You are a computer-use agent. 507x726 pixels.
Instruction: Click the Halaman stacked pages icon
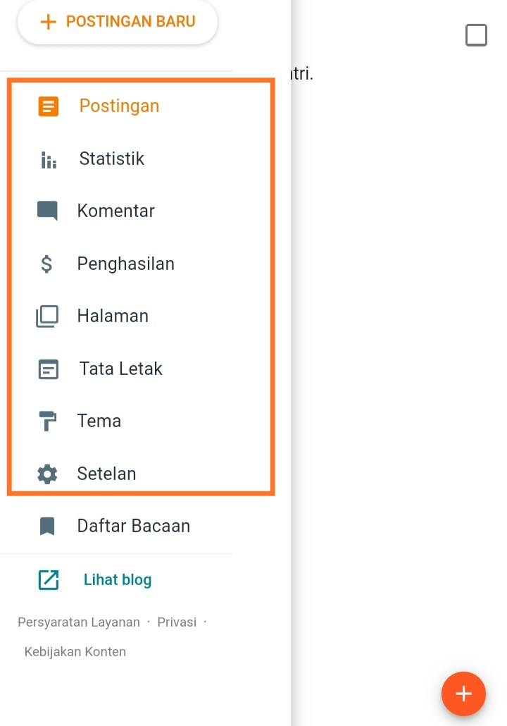point(47,316)
